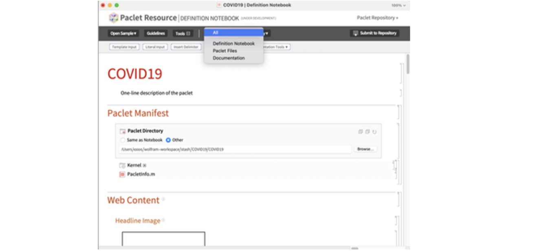Click the Kernel folder icon

click(x=122, y=165)
